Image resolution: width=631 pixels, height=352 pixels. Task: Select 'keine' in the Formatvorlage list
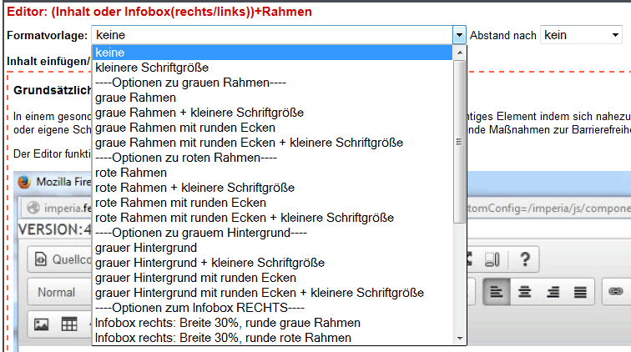(272, 53)
